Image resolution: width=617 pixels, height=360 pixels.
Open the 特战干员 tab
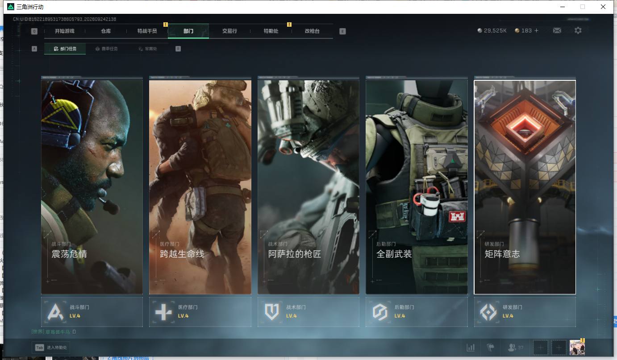tap(147, 31)
